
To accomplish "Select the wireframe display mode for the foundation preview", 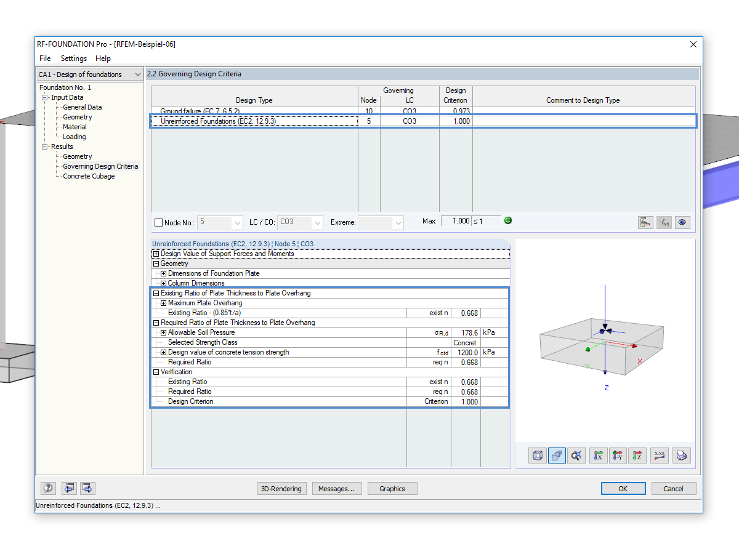I will tap(537, 456).
